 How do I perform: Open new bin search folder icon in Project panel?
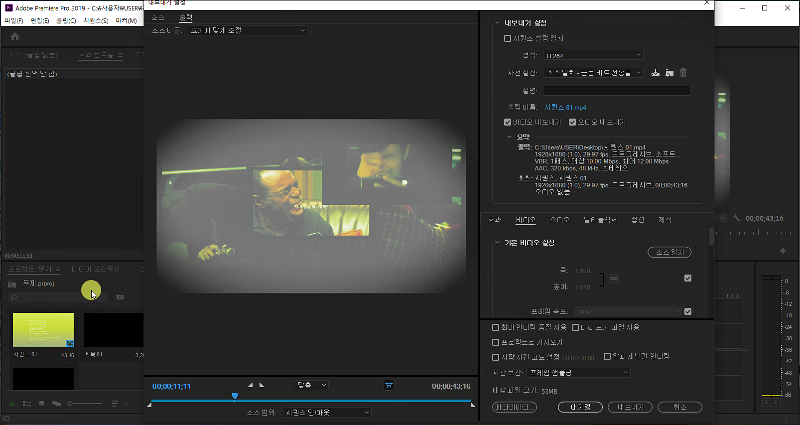click(x=120, y=297)
